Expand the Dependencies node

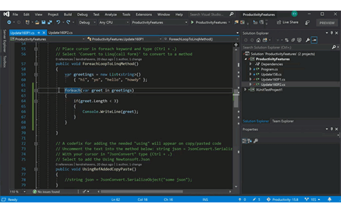[250, 64]
